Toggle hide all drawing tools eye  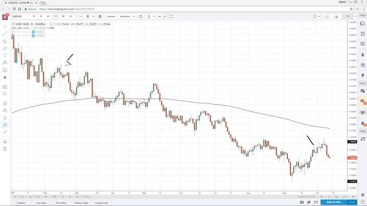pyautogui.click(x=5, y=125)
